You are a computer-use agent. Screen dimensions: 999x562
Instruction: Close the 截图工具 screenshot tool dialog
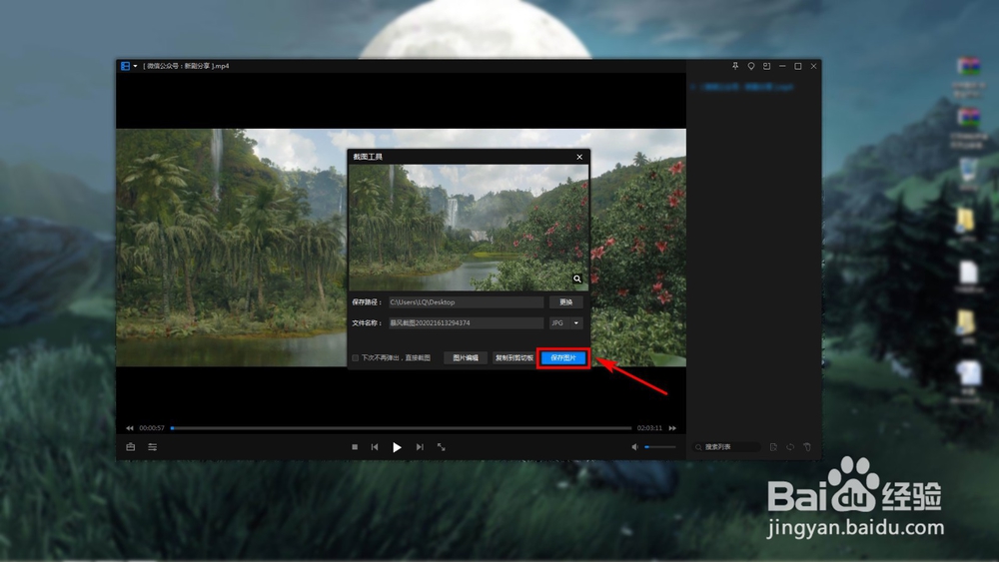click(x=579, y=157)
